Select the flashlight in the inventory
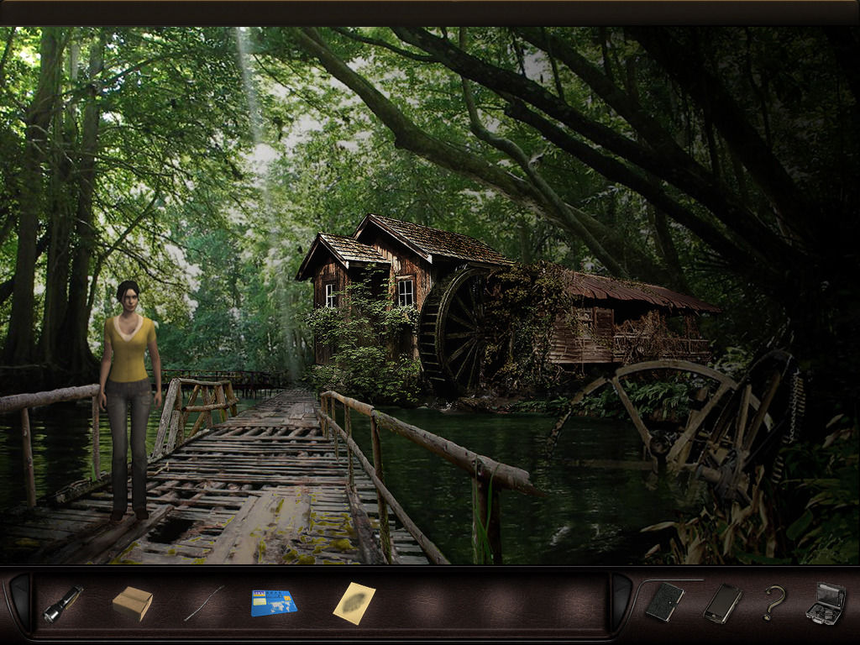Screen dimensions: 860x645 [63, 603]
